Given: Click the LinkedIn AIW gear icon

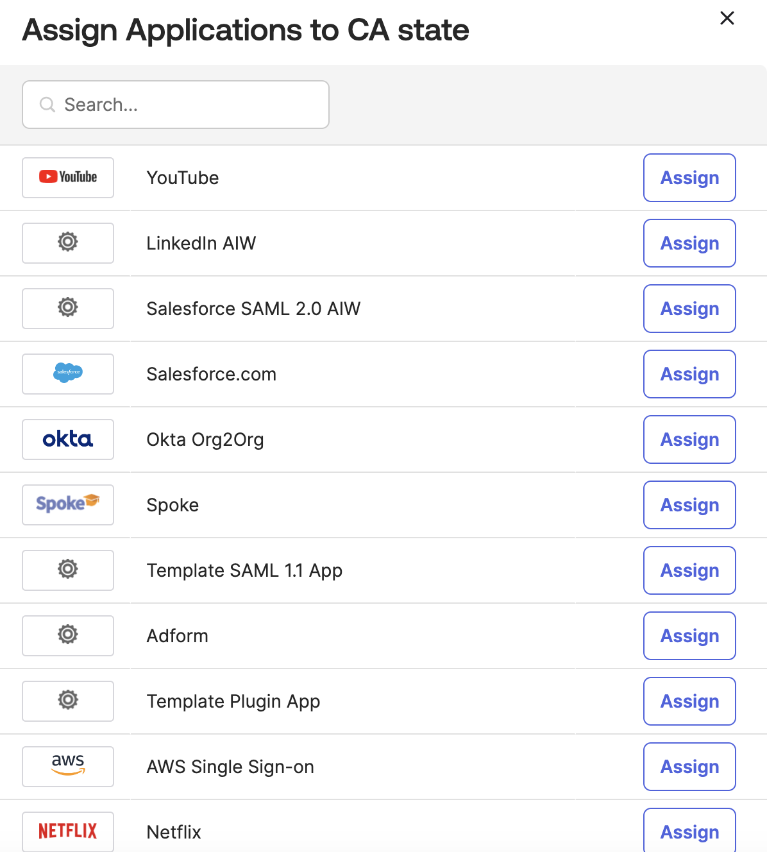Looking at the screenshot, I should (x=68, y=242).
